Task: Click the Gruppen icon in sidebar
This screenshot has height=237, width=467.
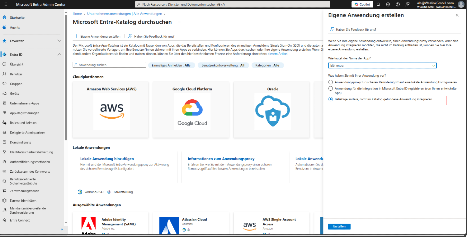Action: click(x=4, y=84)
